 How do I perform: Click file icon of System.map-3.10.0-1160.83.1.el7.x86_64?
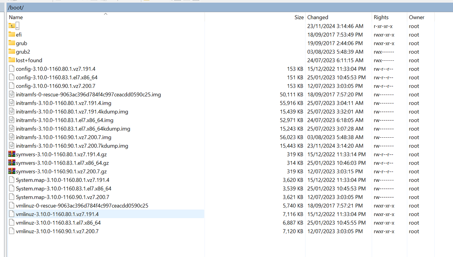pos(12,189)
